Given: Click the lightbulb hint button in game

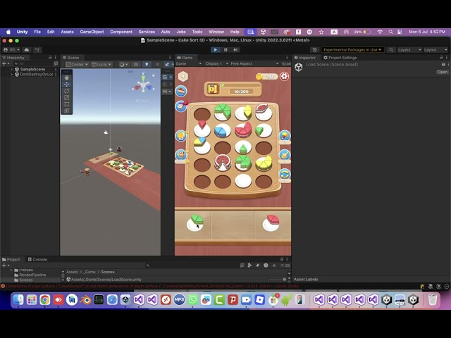Looking at the screenshot, I should tap(181, 135).
